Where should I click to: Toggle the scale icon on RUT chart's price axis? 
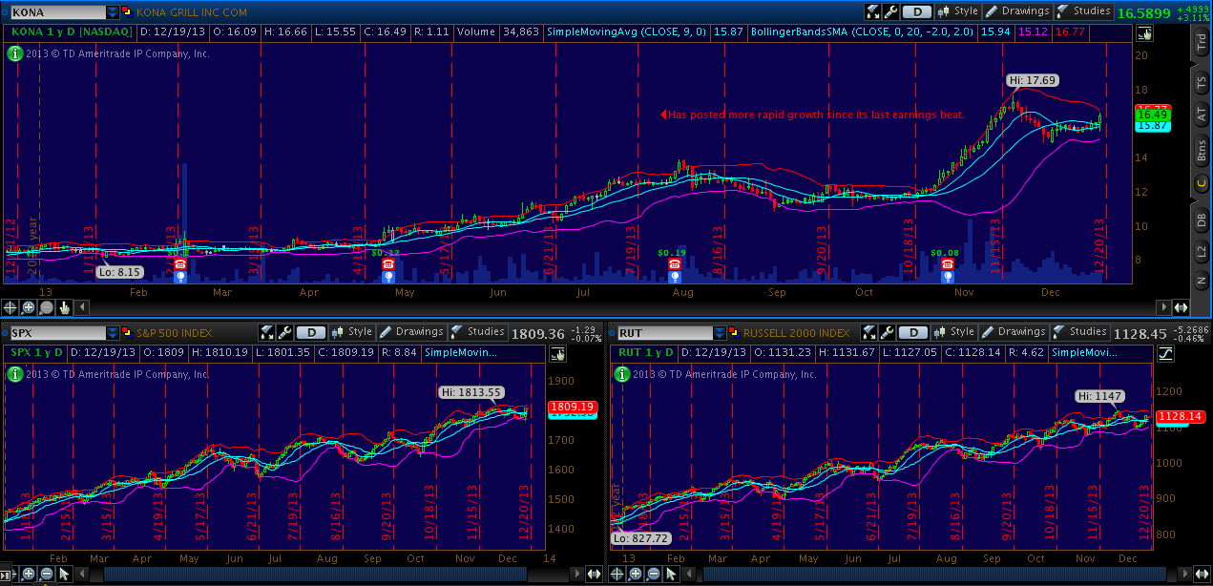click(x=1165, y=354)
